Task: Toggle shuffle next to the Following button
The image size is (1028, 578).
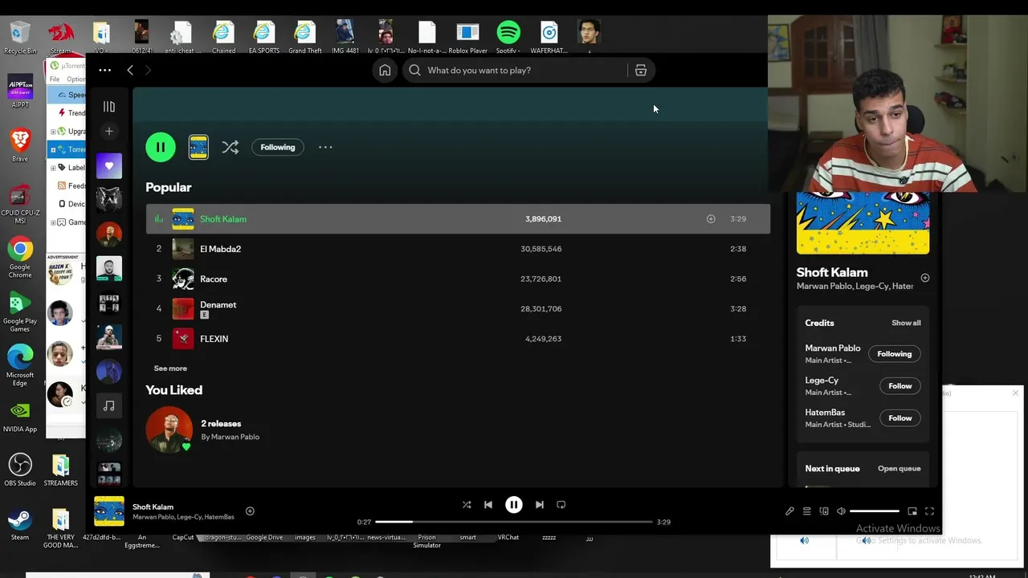Action: [x=230, y=147]
